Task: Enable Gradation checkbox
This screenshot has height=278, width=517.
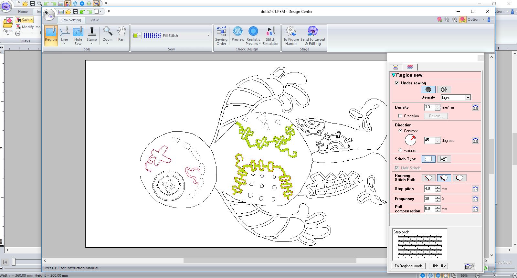Action: 400,116
